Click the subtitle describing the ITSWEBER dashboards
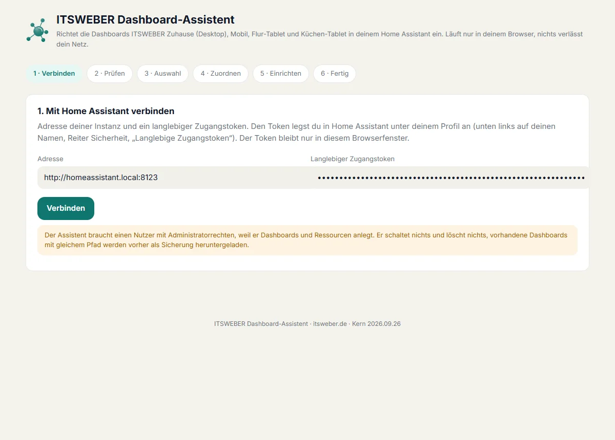 click(x=320, y=39)
